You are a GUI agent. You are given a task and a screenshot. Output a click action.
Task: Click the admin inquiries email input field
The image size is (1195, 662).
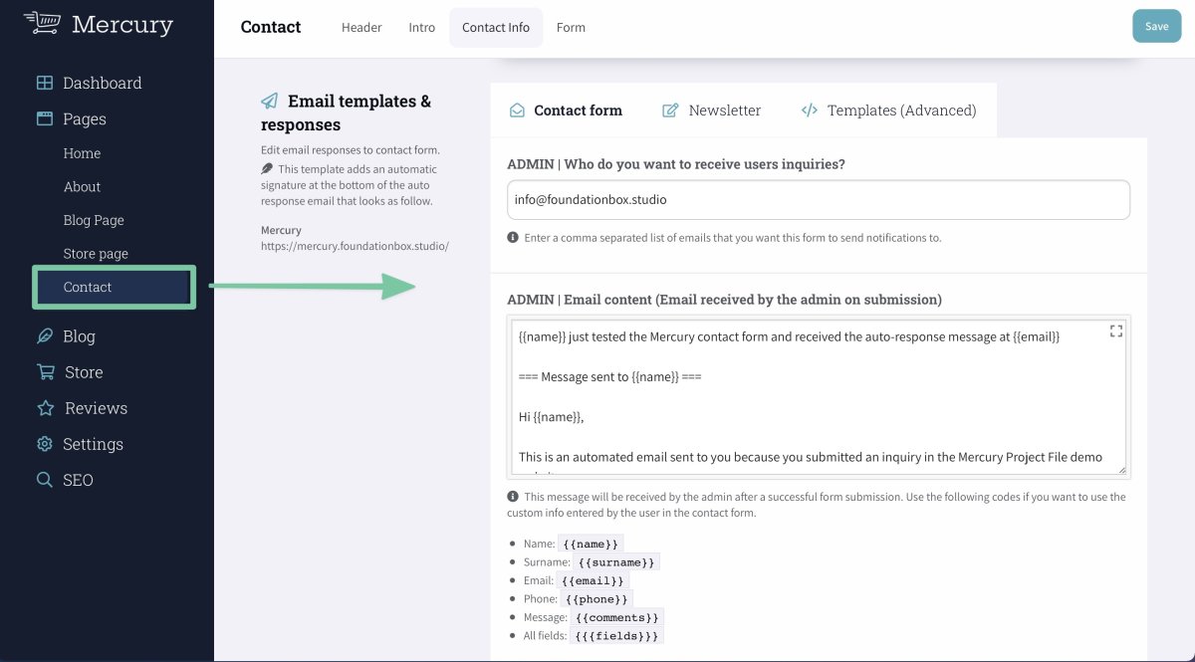818,199
